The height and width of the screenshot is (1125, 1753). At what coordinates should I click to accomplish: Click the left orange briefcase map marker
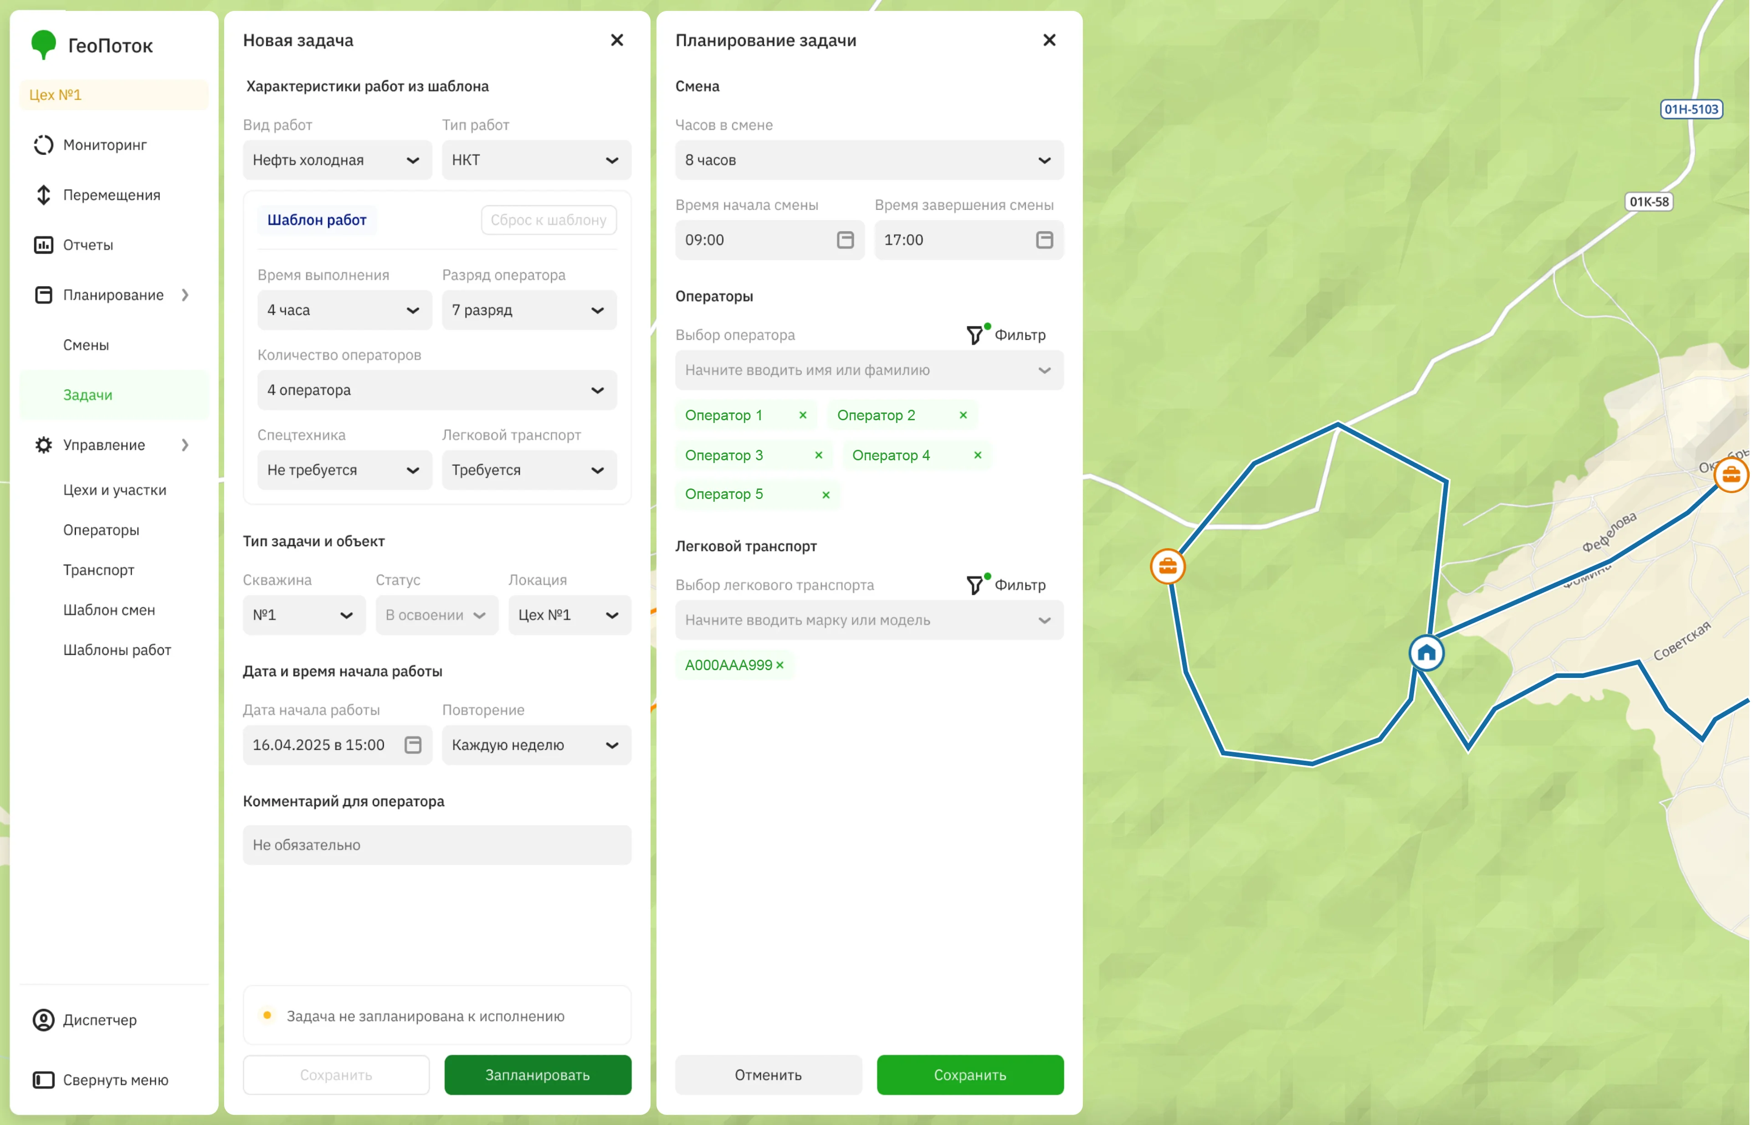[1168, 567]
